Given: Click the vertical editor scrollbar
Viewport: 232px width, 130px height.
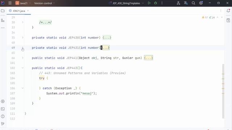Looking at the screenshot, I should coord(223,91).
